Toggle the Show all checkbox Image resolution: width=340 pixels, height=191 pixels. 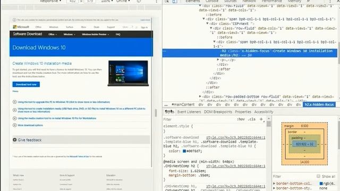[x=318, y=176]
